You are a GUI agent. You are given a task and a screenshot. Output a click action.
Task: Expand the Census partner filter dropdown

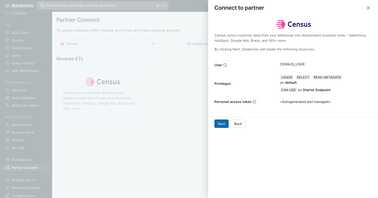coord(158,44)
